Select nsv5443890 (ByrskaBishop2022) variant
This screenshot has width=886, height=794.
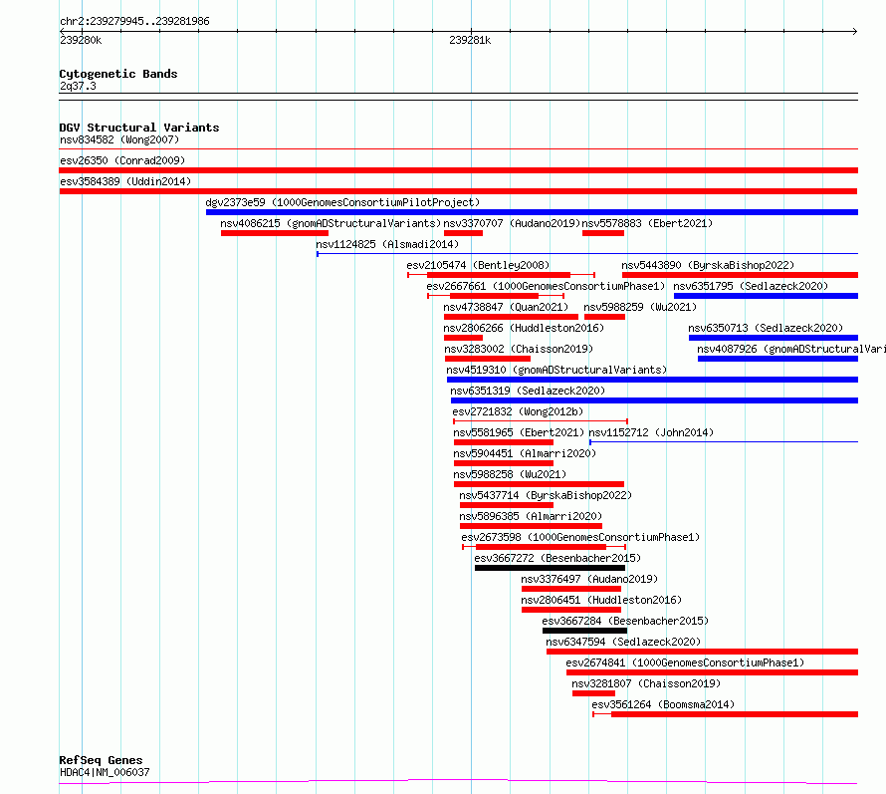tap(708, 265)
